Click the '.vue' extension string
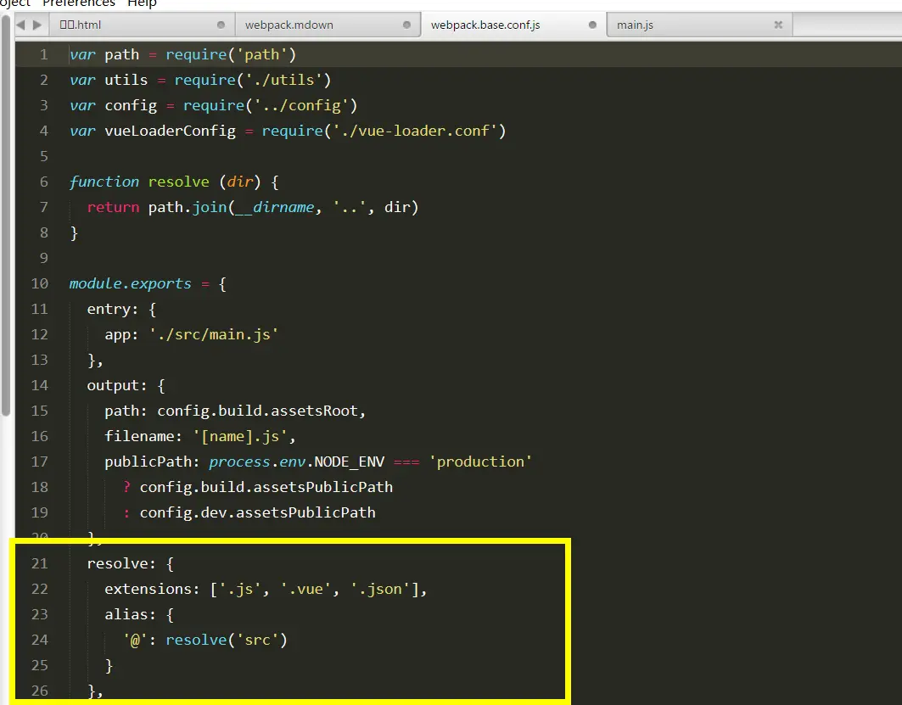This screenshot has width=902, height=705. [305, 589]
